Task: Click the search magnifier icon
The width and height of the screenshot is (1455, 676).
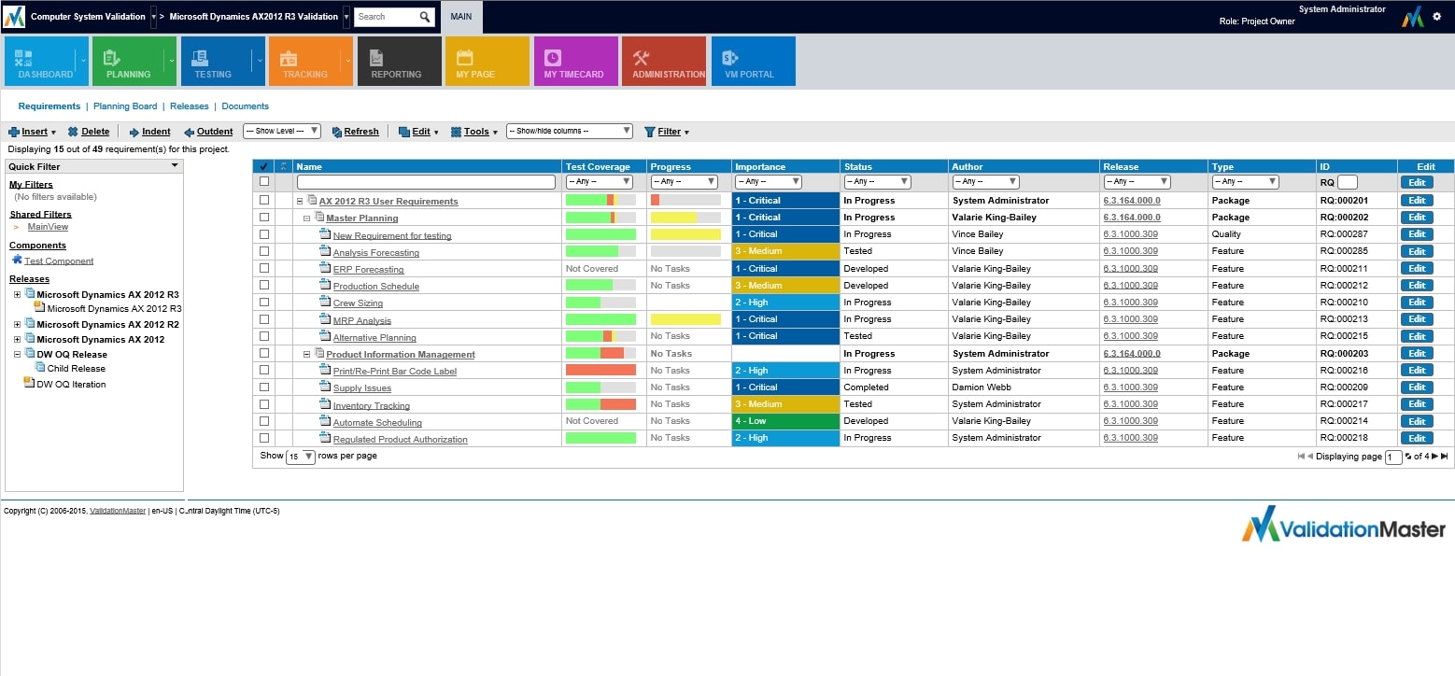Action: (x=425, y=17)
